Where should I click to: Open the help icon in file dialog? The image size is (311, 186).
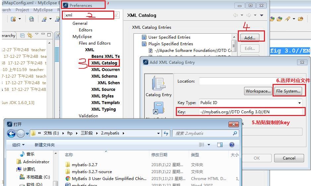(232, 145)
